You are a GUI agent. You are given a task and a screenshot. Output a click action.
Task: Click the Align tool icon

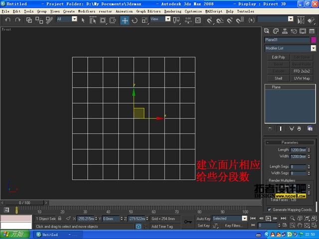[x=311, y=20]
